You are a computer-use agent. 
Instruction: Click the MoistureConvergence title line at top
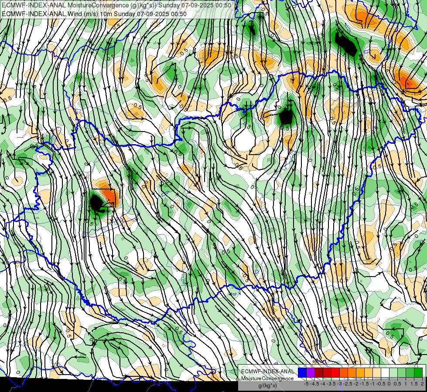click(116, 5)
